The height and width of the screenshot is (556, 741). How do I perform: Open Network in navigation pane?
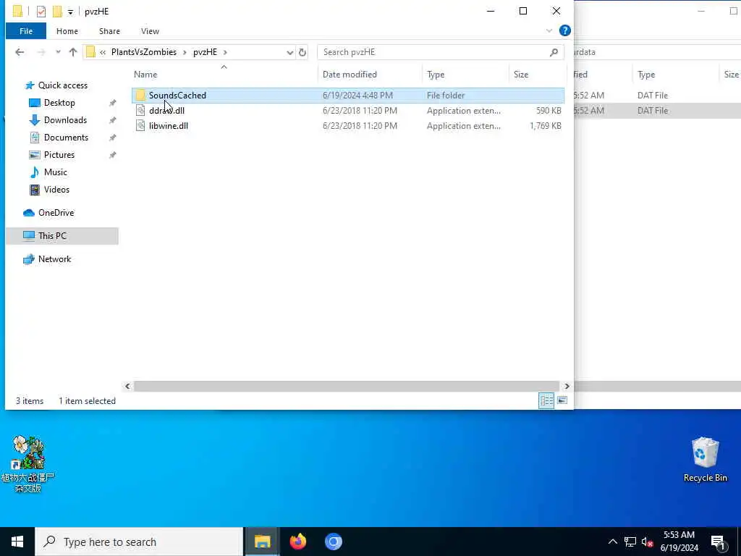tap(54, 259)
